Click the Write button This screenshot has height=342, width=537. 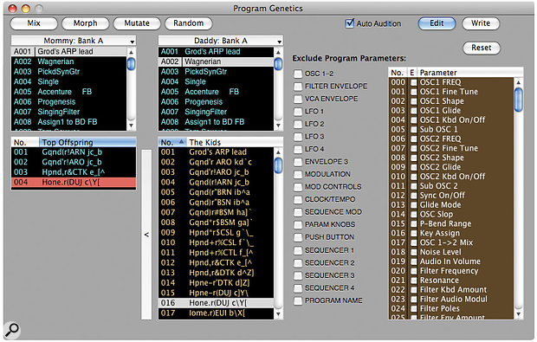click(x=481, y=23)
